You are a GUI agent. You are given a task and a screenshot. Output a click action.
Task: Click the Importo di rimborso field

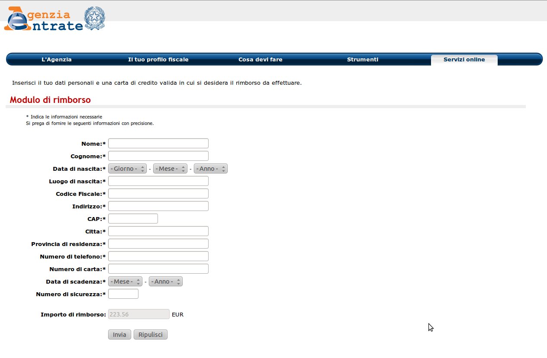point(139,314)
